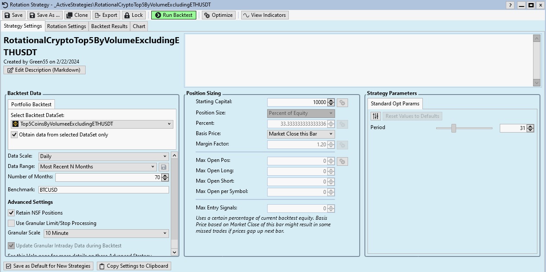Start the backtest with Run Backtest
Screen dimensions: 546x272
point(173,15)
